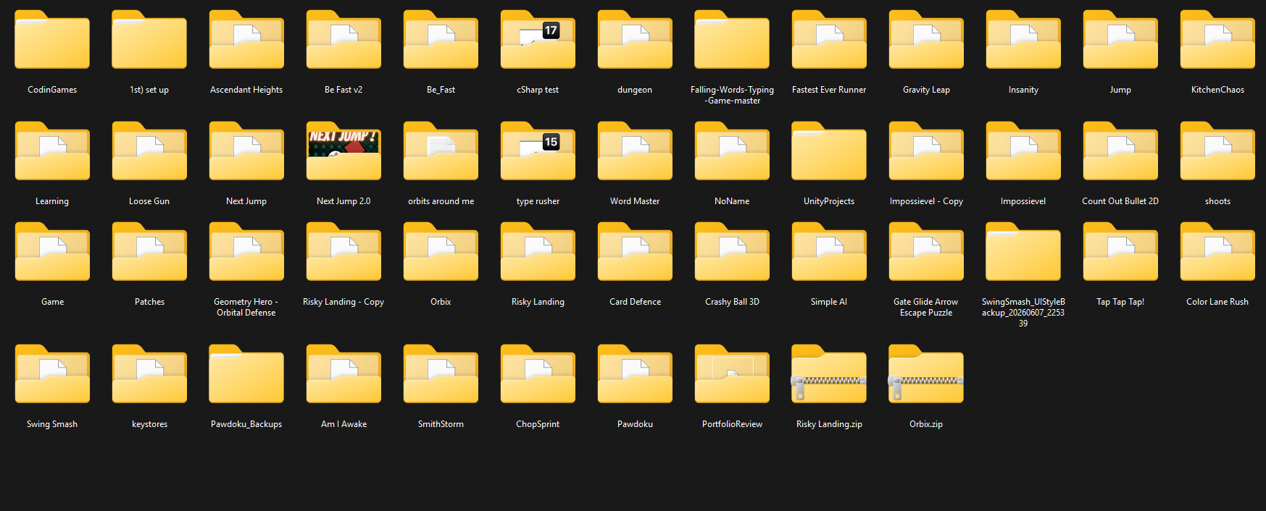
Task: Click the NoName folder
Action: coord(732,151)
